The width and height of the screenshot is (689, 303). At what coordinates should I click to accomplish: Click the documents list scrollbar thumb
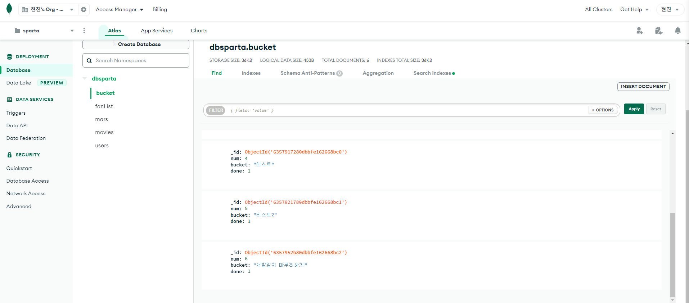tap(672, 254)
